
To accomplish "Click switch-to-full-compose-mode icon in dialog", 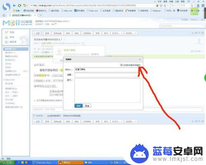I will [122, 65].
